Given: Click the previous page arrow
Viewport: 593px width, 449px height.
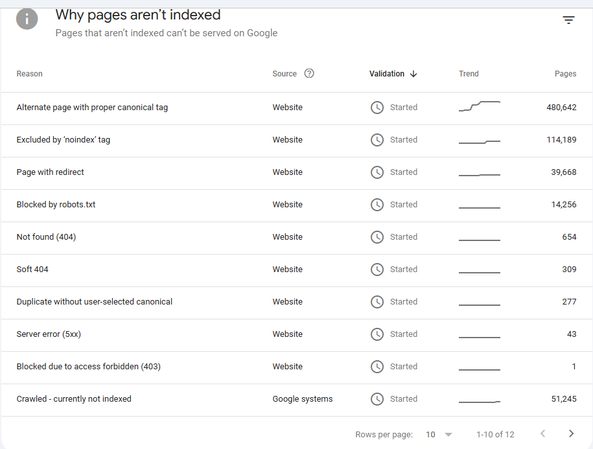Looking at the screenshot, I should point(542,433).
